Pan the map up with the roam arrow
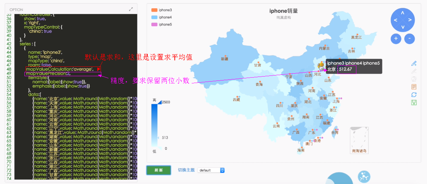This screenshot has height=184, width=427. [402, 13]
